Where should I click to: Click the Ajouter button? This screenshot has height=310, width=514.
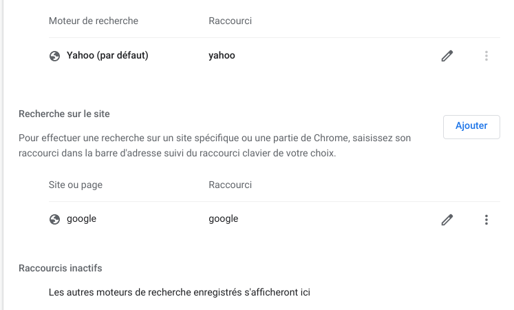point(471,127)
